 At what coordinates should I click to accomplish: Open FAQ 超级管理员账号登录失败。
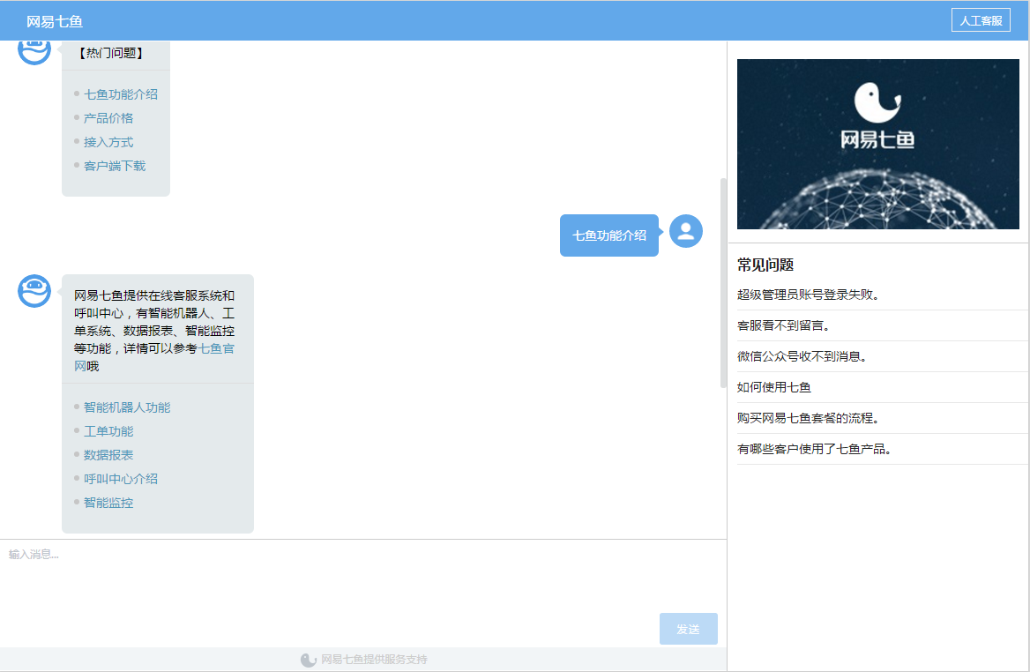coord(882,295)
